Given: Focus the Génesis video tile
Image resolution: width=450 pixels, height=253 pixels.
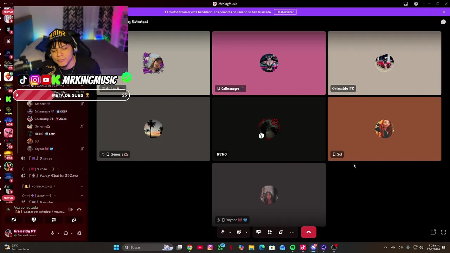Looking at the screenshot, I should (x=153, y=129).
